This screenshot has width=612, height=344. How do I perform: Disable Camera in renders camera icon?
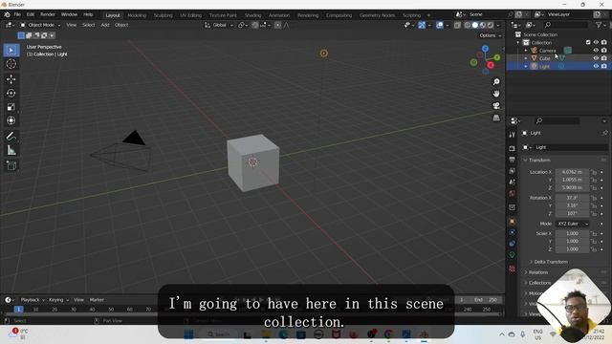click(603, 51)
